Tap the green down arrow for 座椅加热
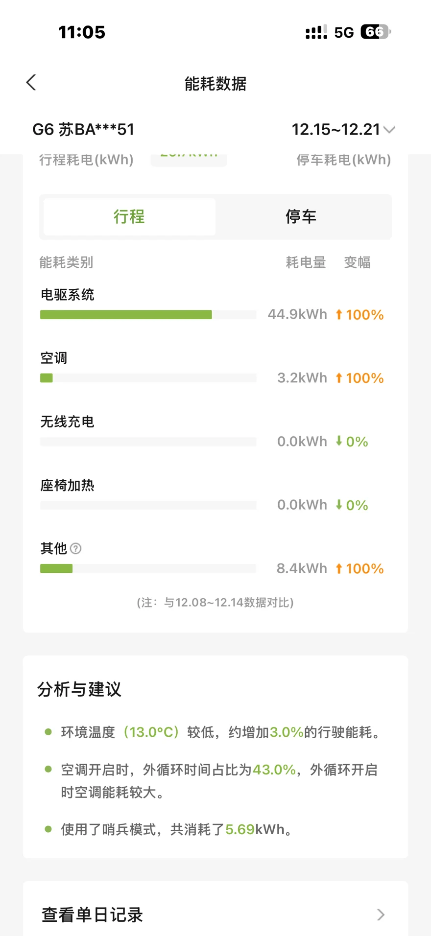The width and height of the screenshot is (431, 936). 339,505
